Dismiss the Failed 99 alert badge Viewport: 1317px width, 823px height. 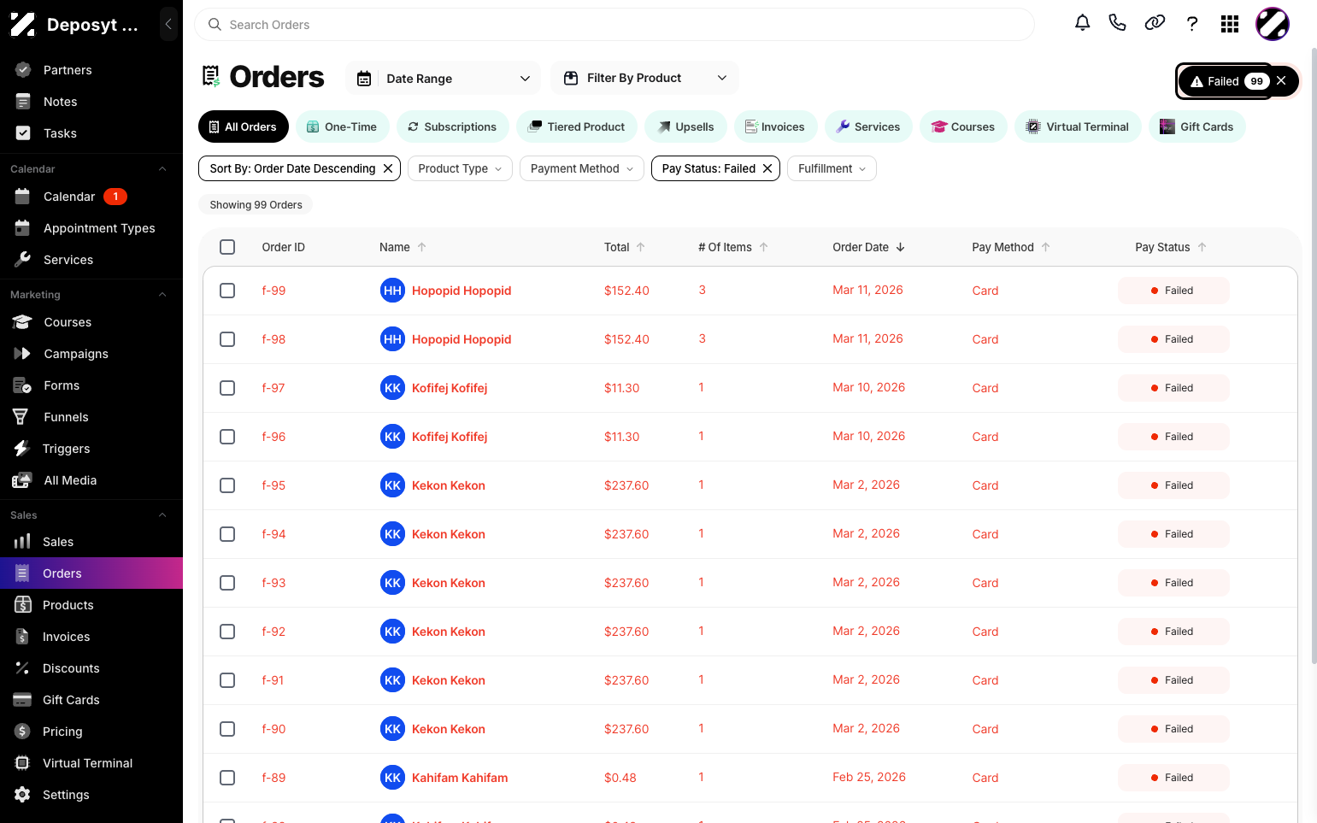click(x=1281, y=80)
